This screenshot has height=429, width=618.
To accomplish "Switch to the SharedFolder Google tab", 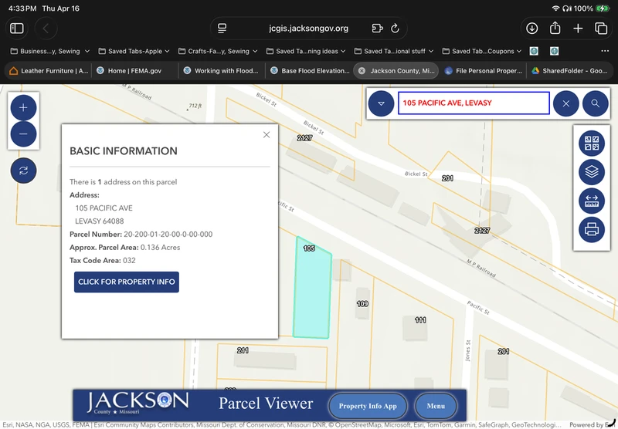I will pos(570,71).
